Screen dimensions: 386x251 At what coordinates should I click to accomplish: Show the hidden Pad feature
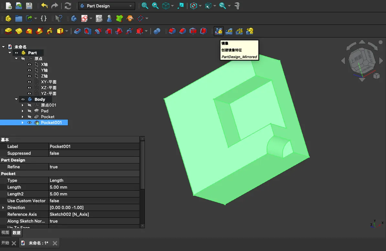click(29, 111)
